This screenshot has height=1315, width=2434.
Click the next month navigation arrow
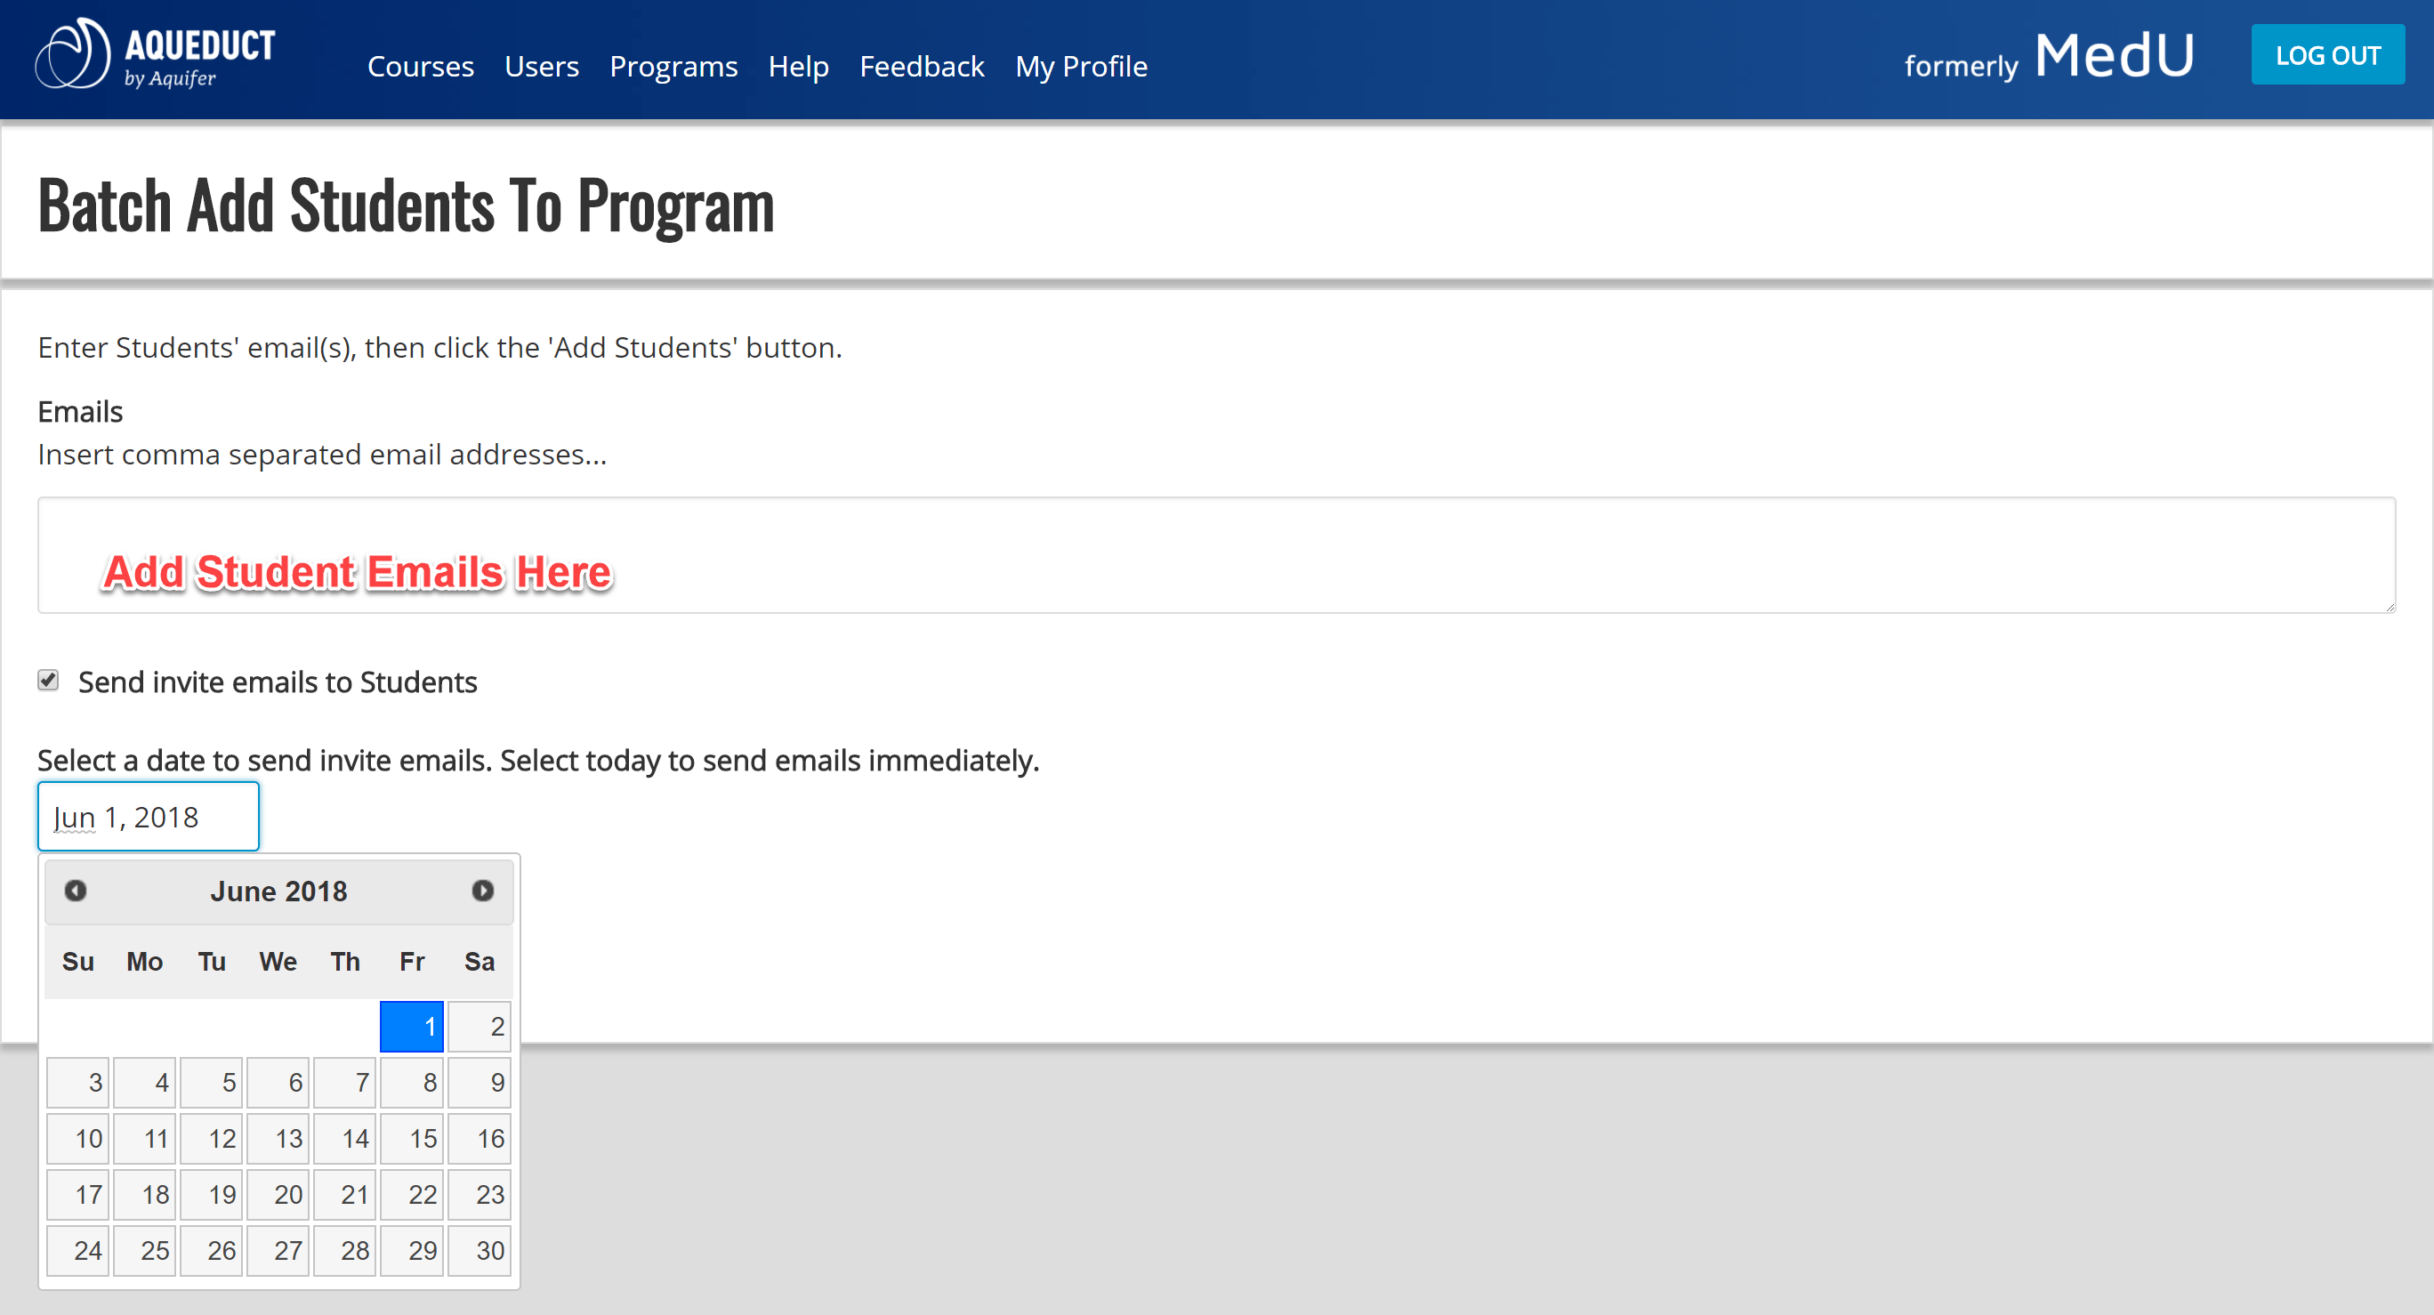(484, 891)
